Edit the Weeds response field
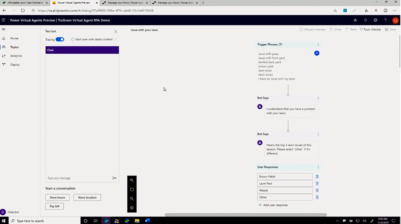The image size is (401, 224). pos(285,190)
